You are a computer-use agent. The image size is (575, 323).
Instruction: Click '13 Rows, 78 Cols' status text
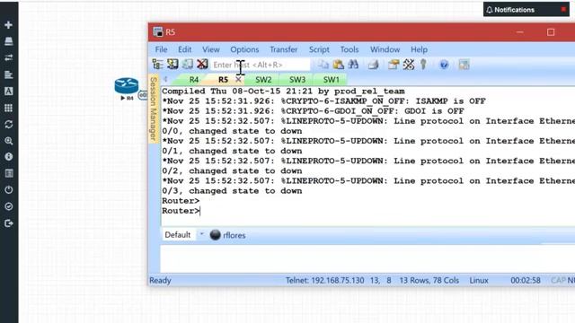(x=429, y=280)
